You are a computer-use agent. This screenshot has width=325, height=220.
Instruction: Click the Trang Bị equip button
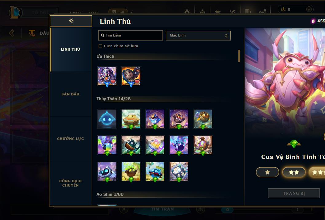coord(294,193)
